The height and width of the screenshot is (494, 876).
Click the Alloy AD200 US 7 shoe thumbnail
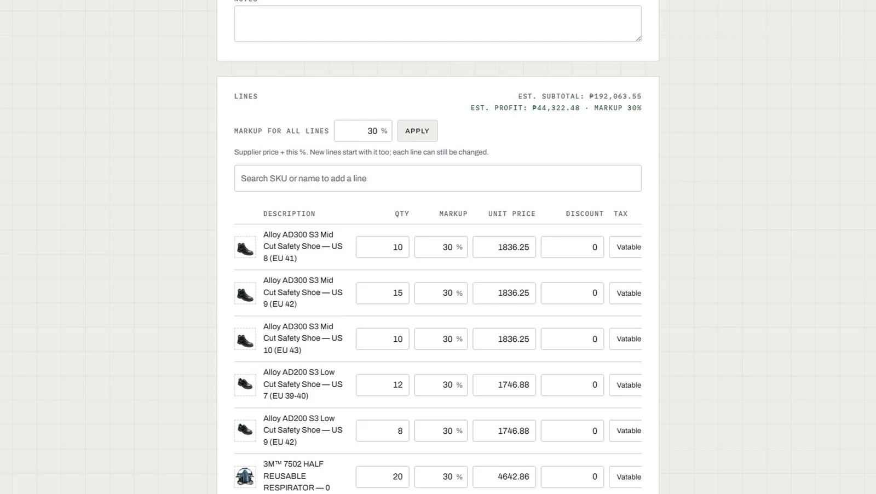[245, 385]
